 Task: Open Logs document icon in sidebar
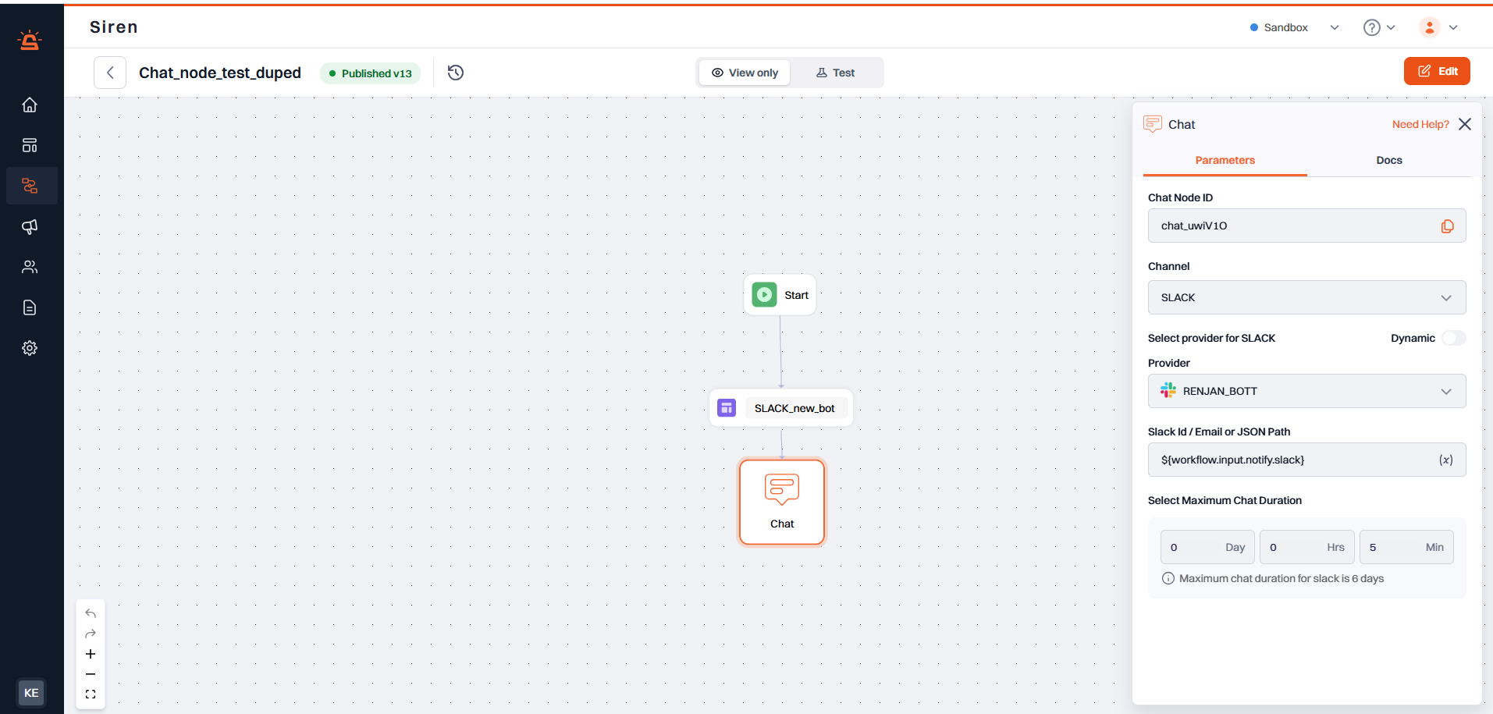(x=30, y=307)
